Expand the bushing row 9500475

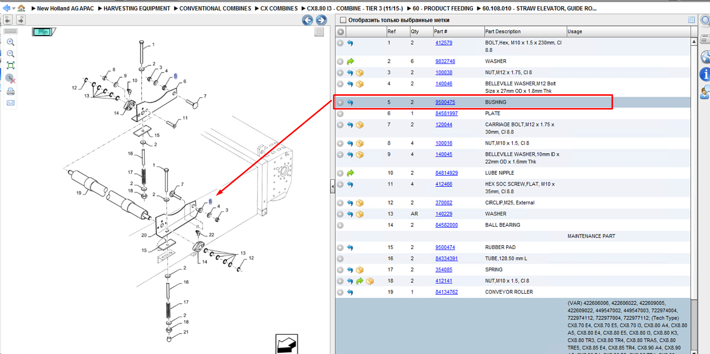coord(340,103)
